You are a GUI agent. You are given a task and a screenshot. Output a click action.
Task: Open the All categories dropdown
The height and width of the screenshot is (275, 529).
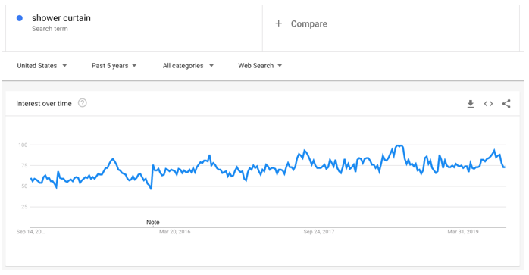[188, 66]
